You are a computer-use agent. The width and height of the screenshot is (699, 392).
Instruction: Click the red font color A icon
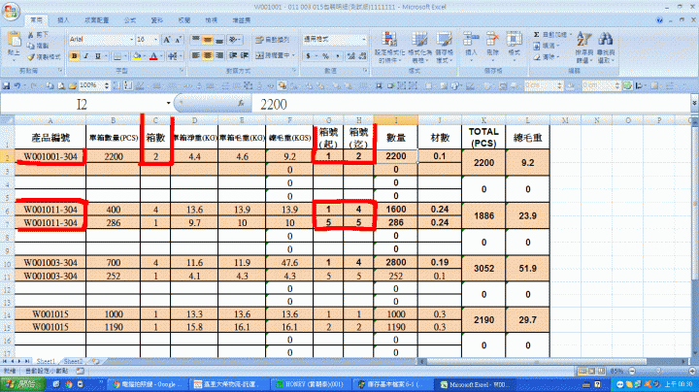(x=153, y=56)
